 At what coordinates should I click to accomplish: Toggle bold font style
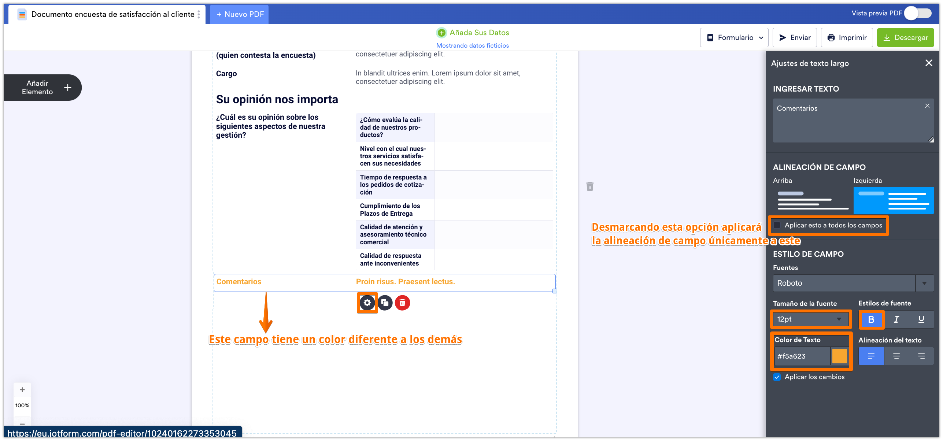(871, 319)
